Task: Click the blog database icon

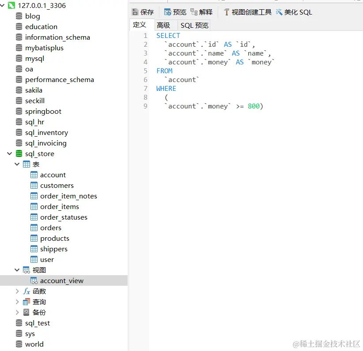Action: coord(19,16)
